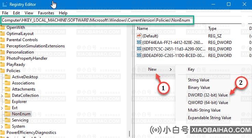Click the Registry Editor app icon in title bar
Screen dimensions: 252x138
click(5, 4)
